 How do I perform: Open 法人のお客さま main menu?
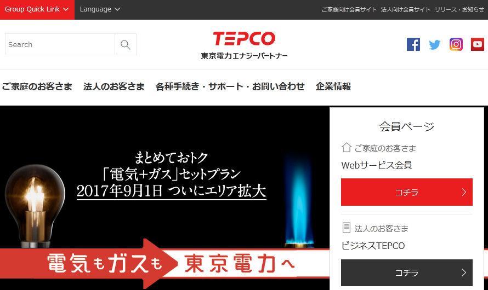(x=114, y=86)
